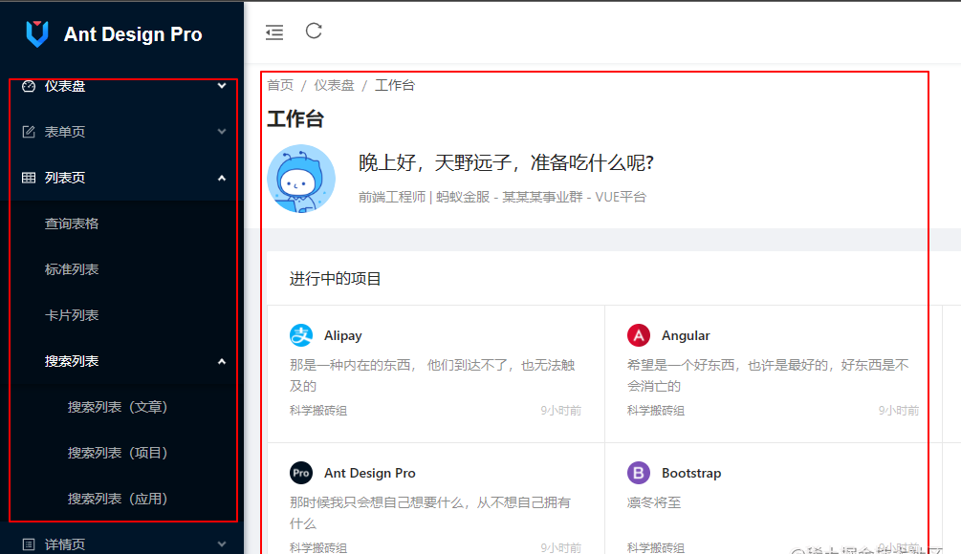
Task: Collapse the 列表页 menu chevron
Action: tap(222, 178)
